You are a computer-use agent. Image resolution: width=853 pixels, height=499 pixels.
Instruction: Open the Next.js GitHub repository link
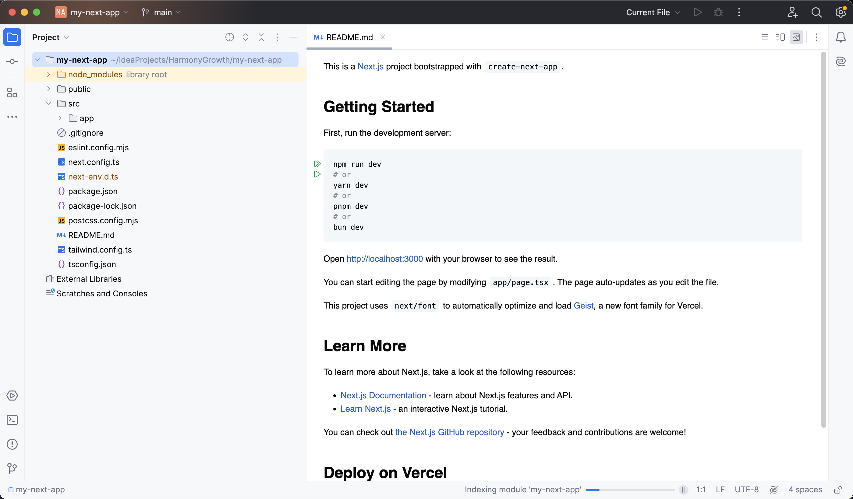[x=450, y=432]
